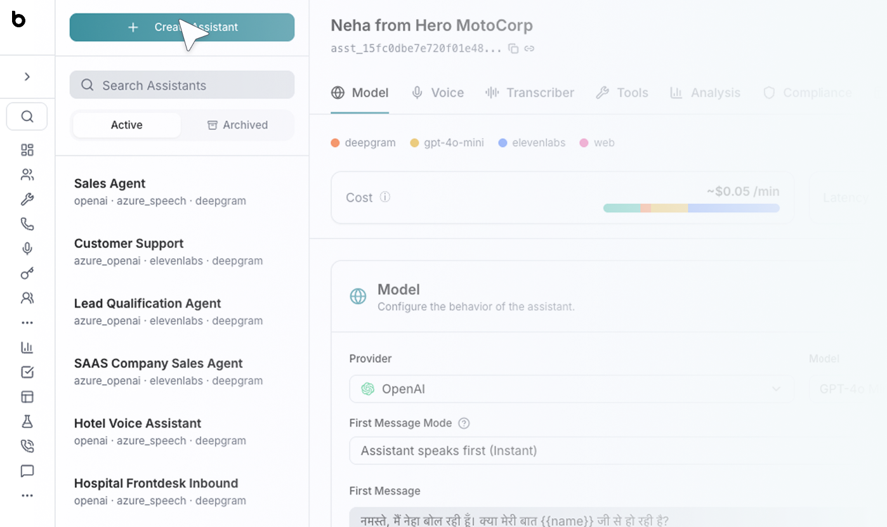Click the flask test icon in the sidebar
Screen dimensions: 887x527
(27, 422)
